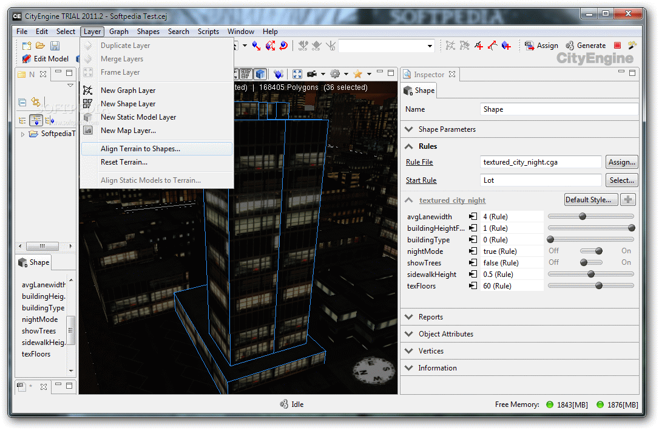Click the Select... button for Start Rule

pos(621,180)
